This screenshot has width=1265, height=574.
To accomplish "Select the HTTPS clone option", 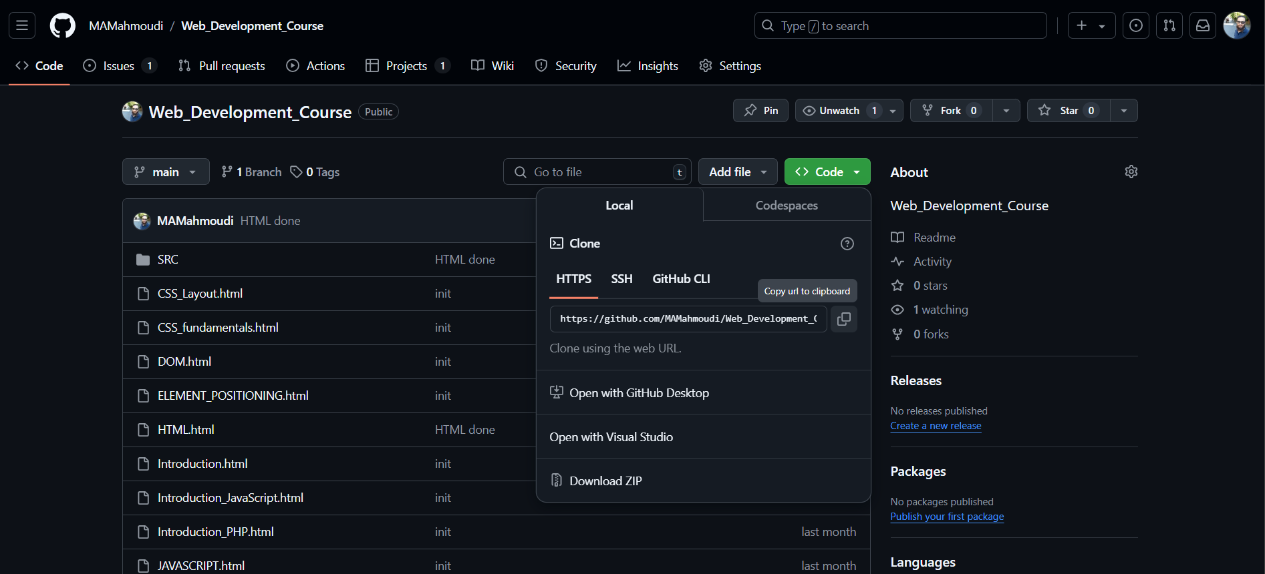I will pyautogui.click(x=574, y=279).
